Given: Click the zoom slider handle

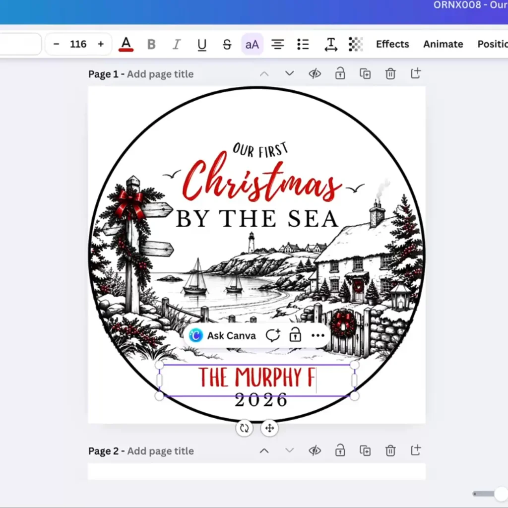Looking at the screenshot, I should point(501,494).
